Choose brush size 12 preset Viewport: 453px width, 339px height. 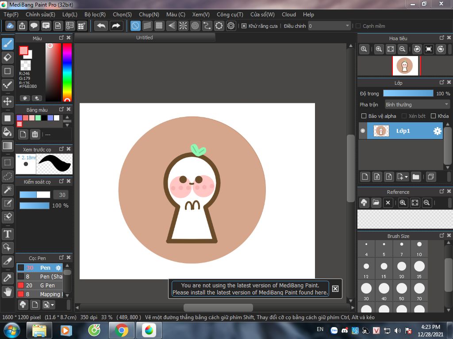pyautogui.click(x=366, y=269)
